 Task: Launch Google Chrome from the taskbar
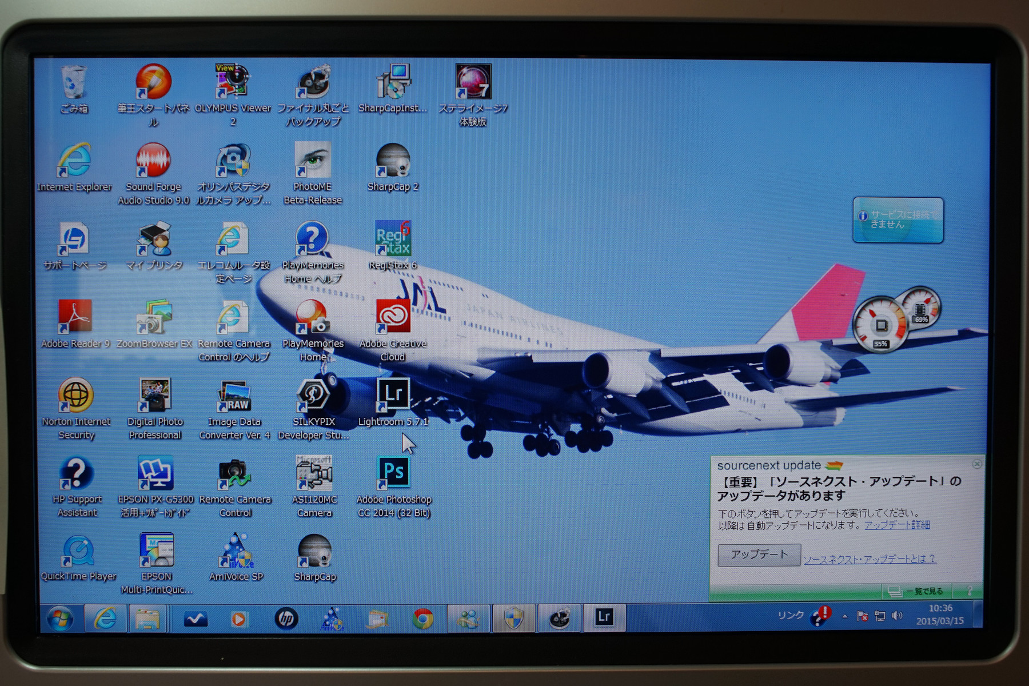point(422,619)
